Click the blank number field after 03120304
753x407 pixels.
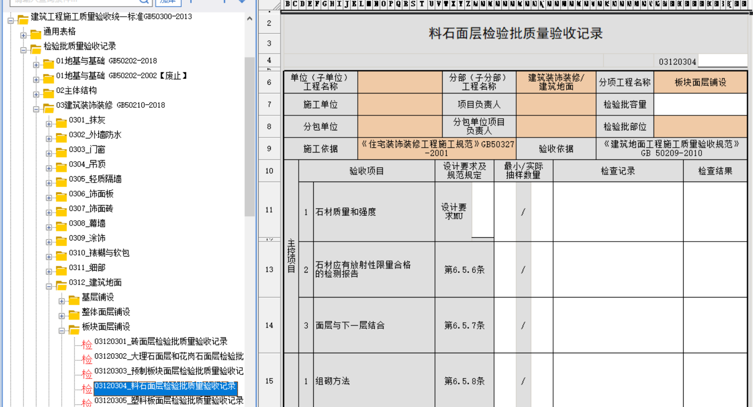tap(722, 61)
